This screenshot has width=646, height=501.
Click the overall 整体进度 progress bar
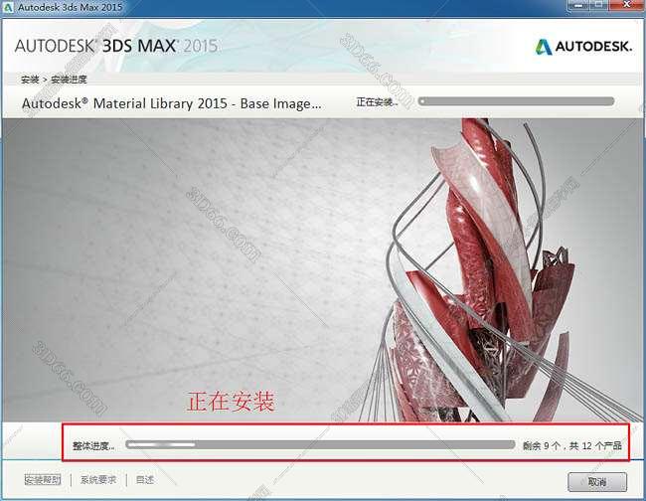pos(320,444)
